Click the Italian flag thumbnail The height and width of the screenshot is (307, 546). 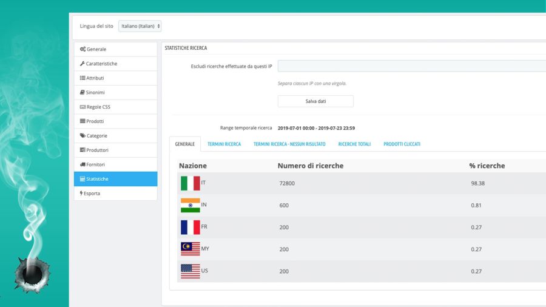coord(190,183)
